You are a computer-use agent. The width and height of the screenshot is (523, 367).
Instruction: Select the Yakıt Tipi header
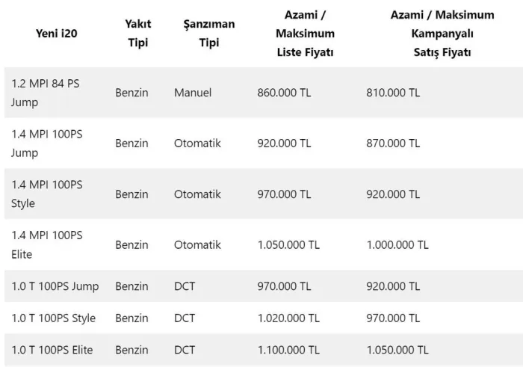[x=137, y=33]
